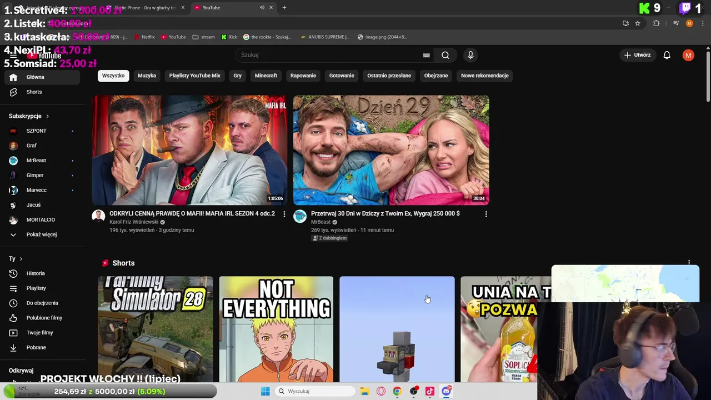Expand the Ty section chevron

click(x=21, y=259)
